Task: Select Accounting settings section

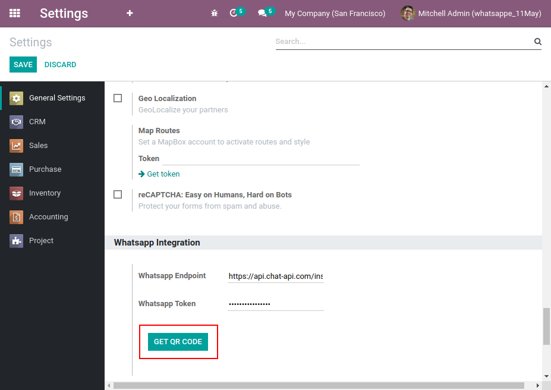Action: pyautogui.click(x=52, y=217)
